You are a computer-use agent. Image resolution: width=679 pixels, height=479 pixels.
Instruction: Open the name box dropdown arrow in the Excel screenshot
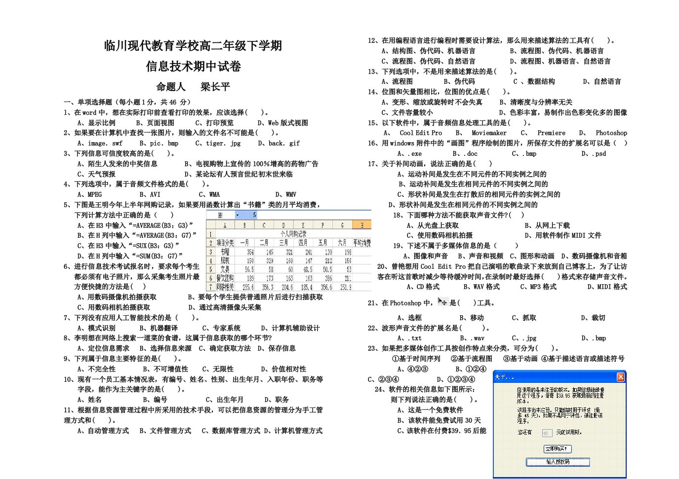point(238,215)
